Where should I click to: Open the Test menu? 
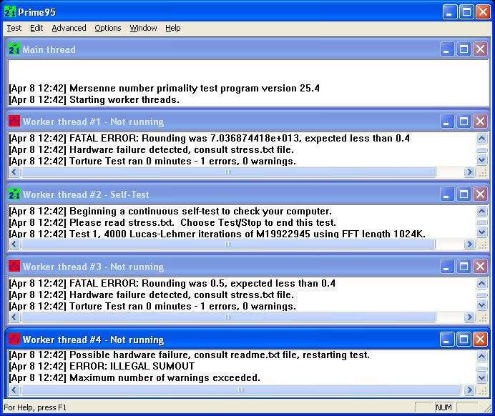[14, 28]
